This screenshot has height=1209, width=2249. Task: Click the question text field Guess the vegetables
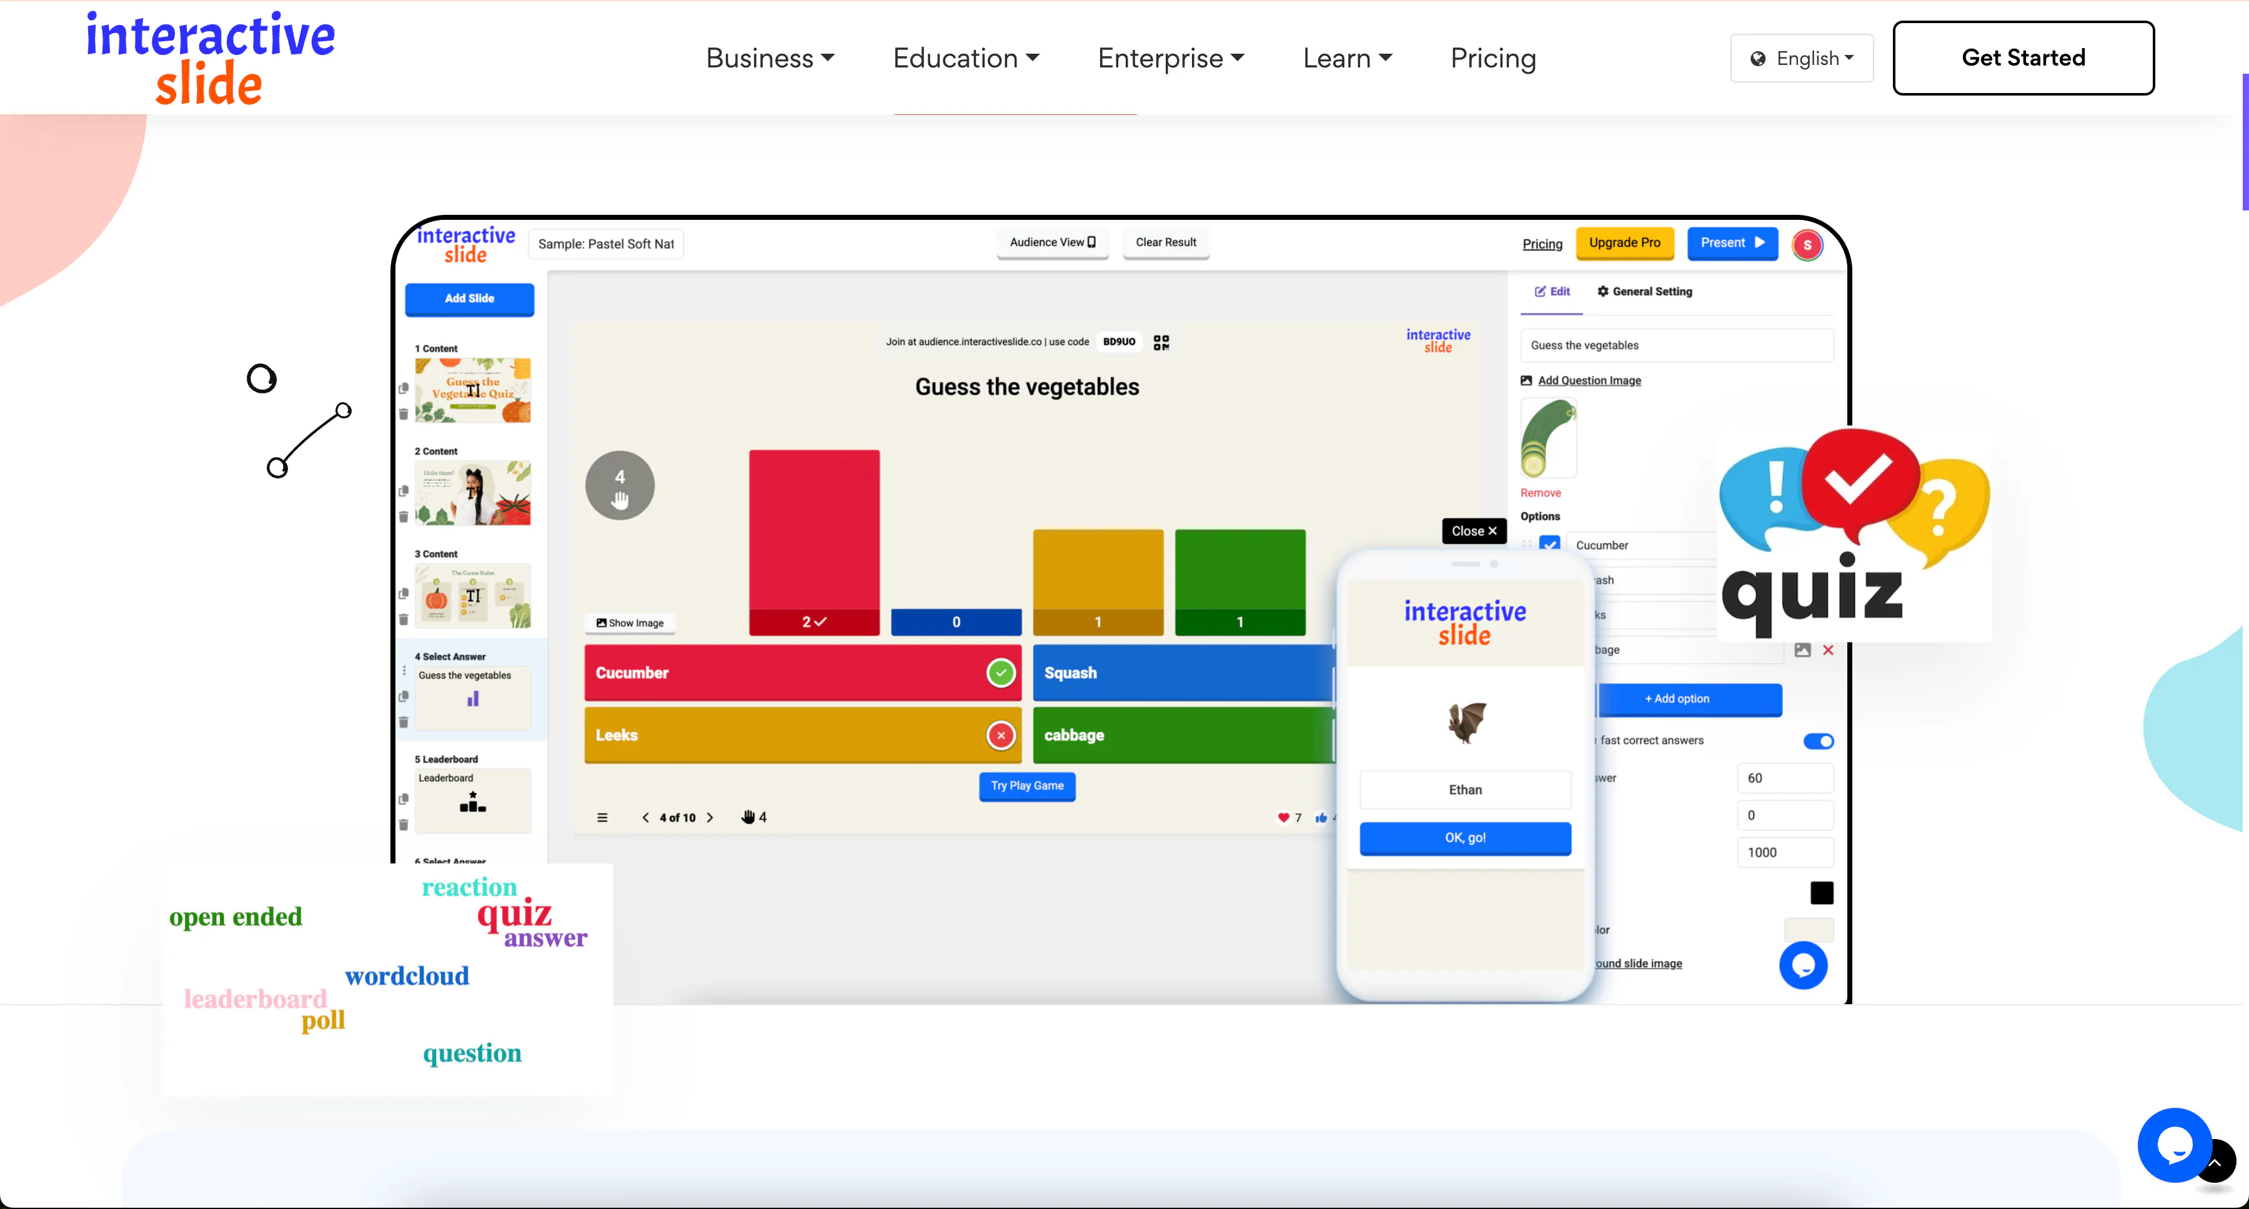tap(1676, 346)
